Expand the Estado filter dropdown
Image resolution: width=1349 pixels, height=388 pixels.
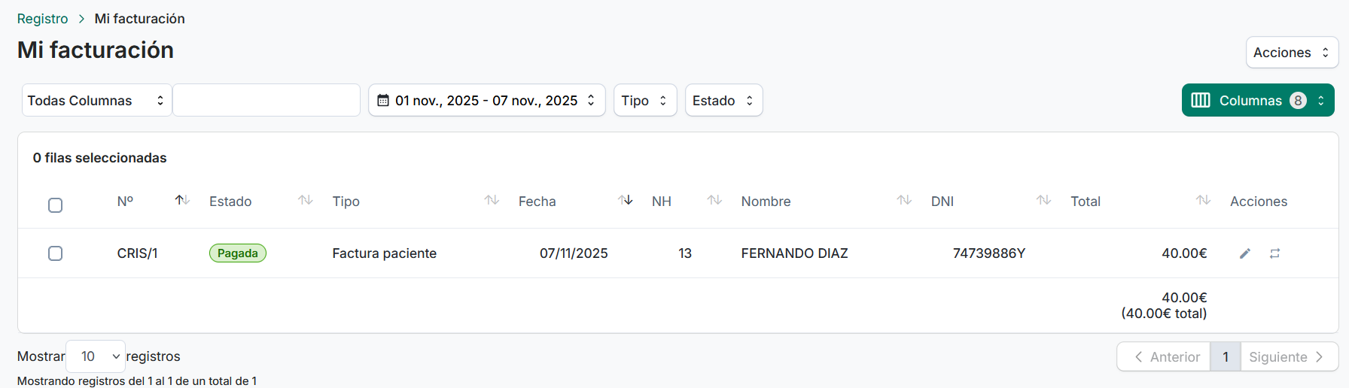[723, 100]
